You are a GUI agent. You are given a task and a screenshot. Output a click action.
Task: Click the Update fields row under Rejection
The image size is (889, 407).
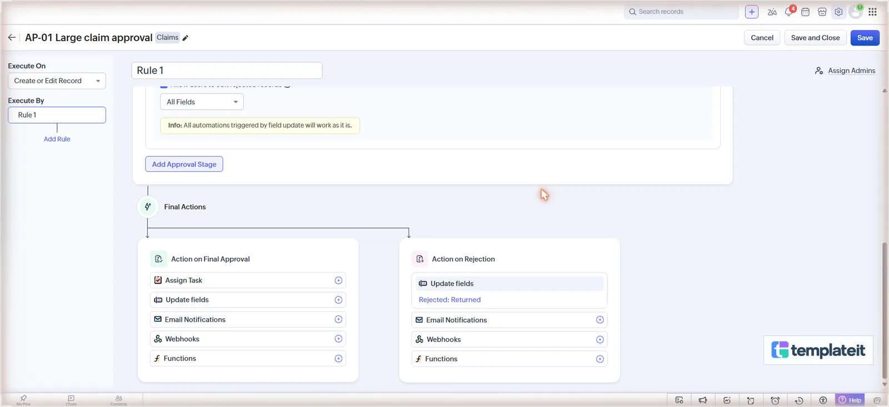pos(510,283)
